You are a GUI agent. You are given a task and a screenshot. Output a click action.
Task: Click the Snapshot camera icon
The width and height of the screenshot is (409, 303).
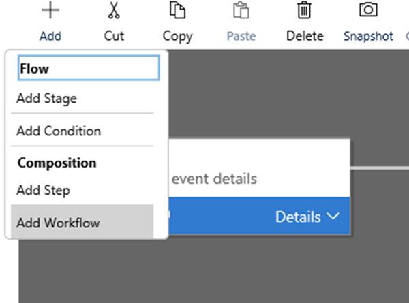pos(368,10)
